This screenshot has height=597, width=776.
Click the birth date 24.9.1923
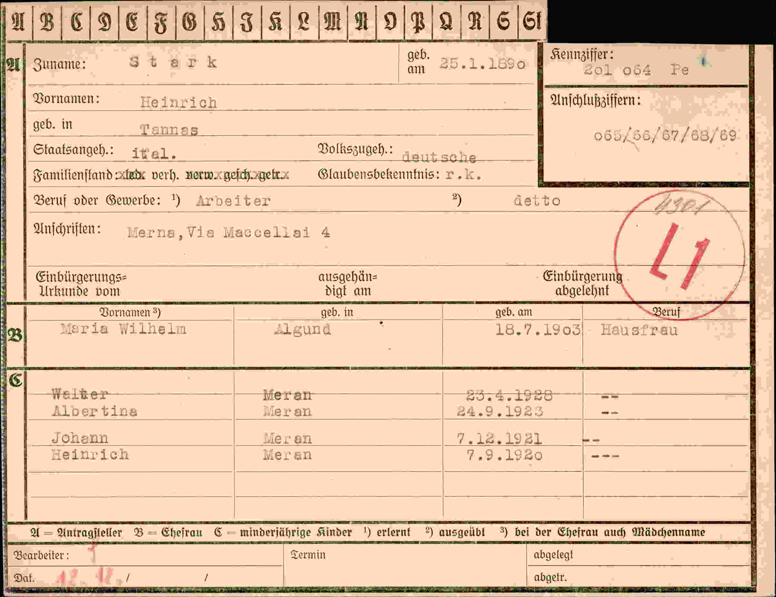[x=500, y=412]
